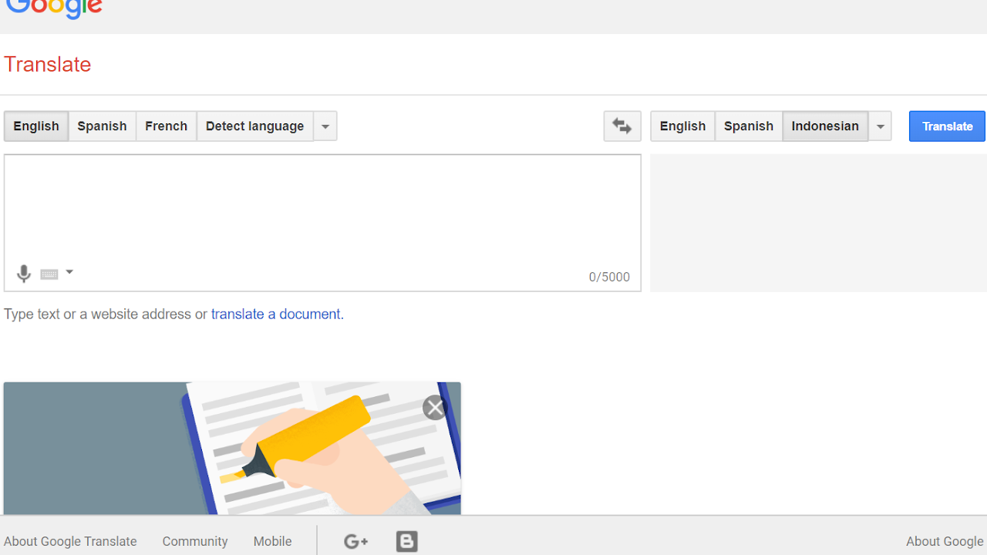Image resolution: width=987 pixels, height=555 pixels.
Task: Open the Blogger icon in footer
Action: pos(407,542)
